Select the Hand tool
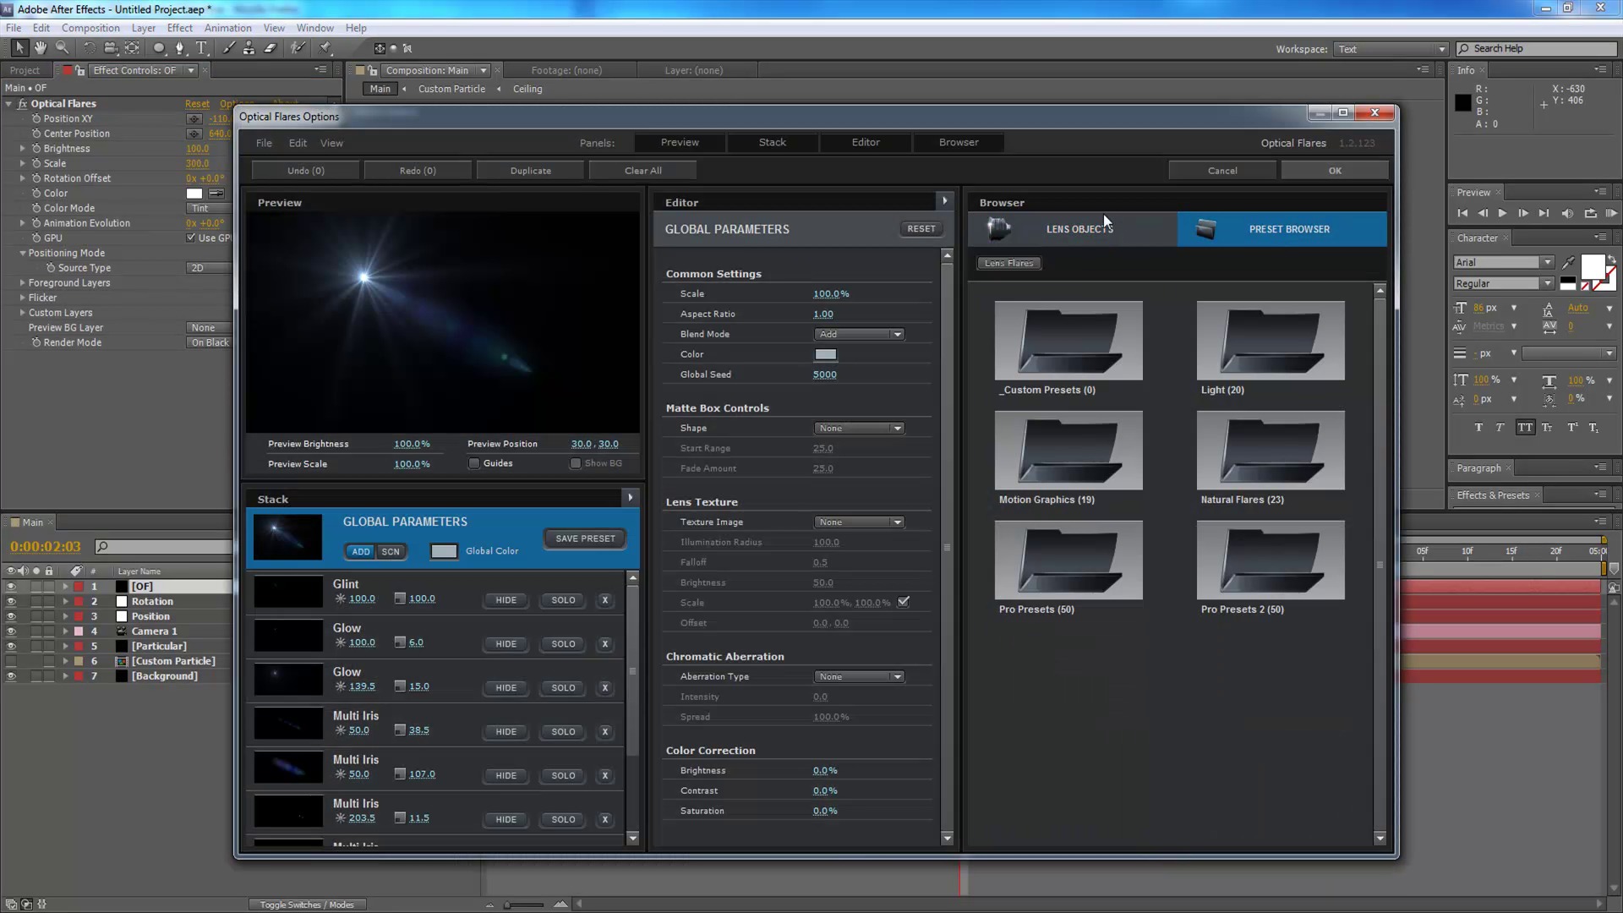 click(x=40, y=48)
